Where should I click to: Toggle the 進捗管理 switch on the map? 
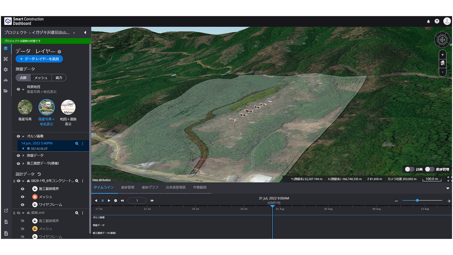pyautogui.click(x=429, y=169)
